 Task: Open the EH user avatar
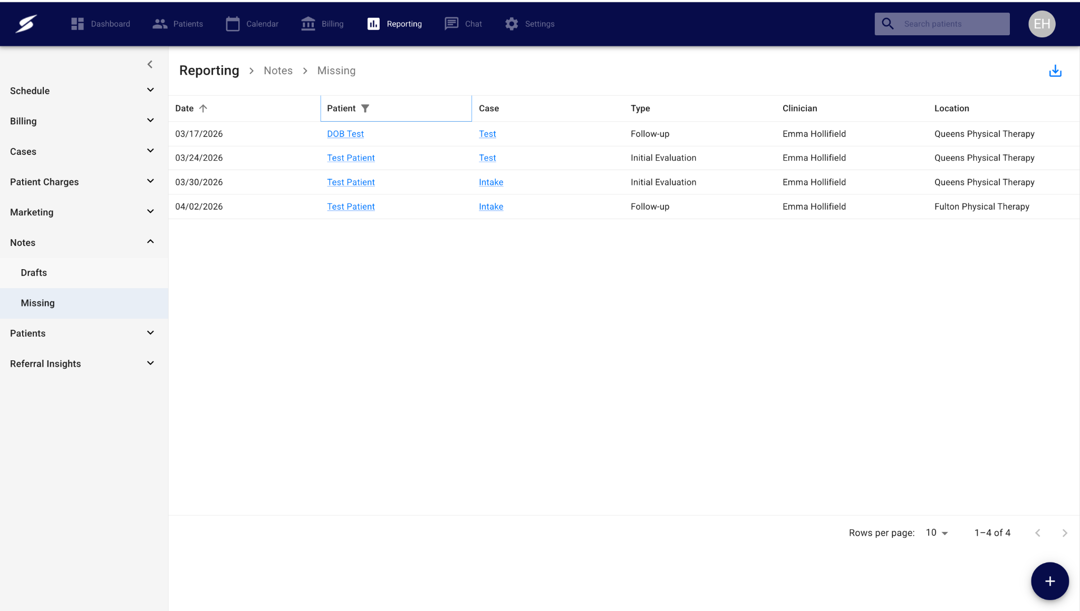[x=1042, y=24]
